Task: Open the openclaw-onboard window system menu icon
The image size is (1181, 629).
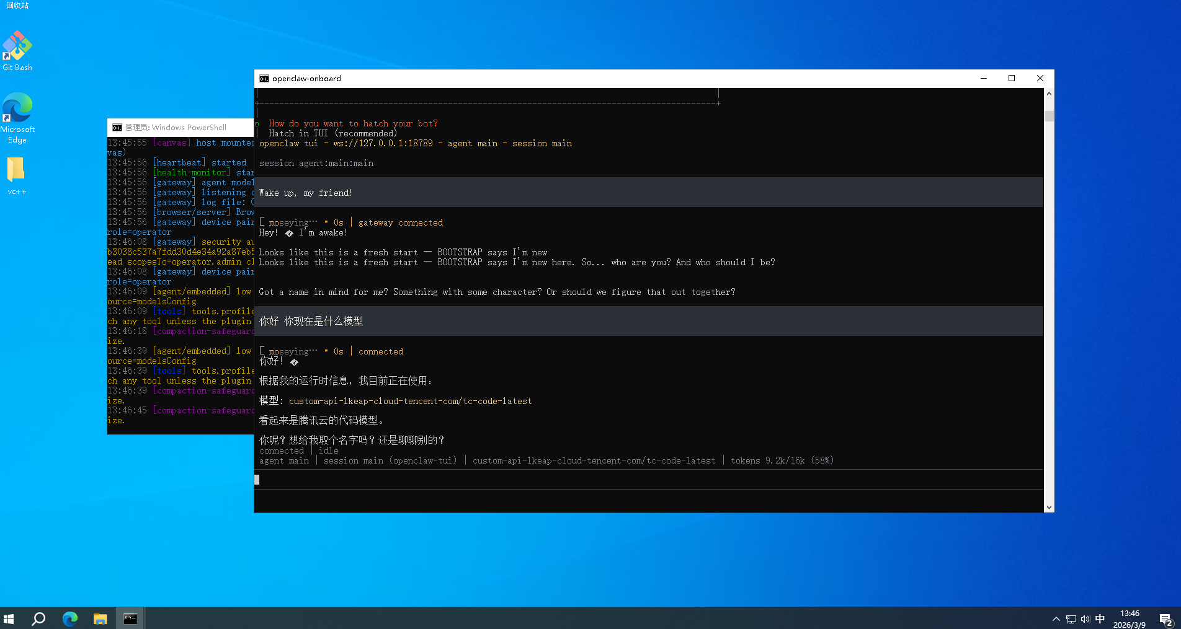Action: (x=264, y=79)
